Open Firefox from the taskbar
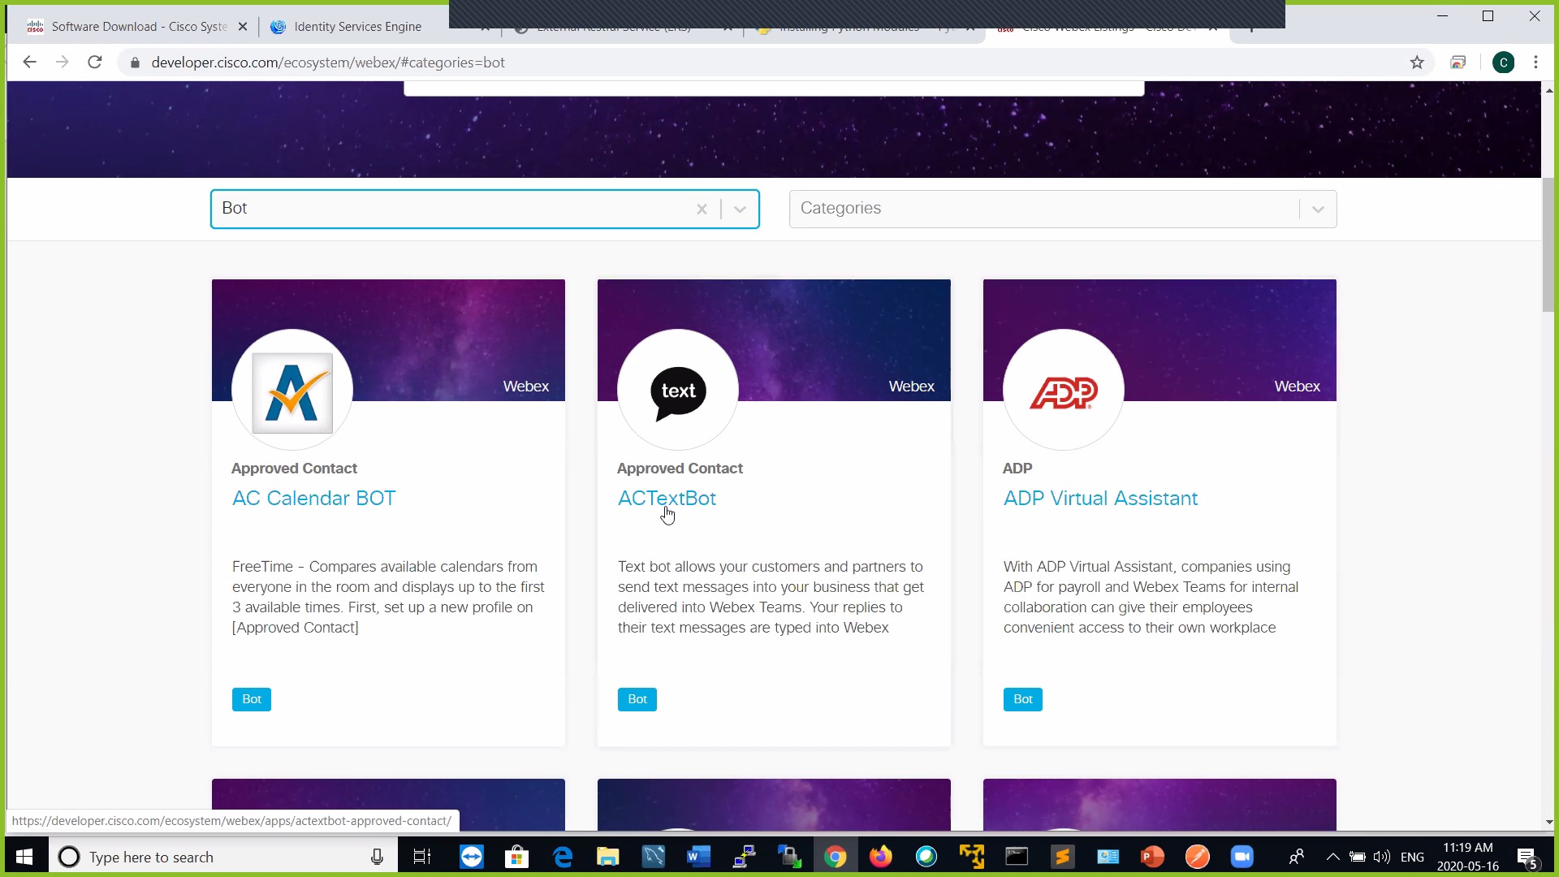This screenshot has width=1559, height=877. coord(880,857)
